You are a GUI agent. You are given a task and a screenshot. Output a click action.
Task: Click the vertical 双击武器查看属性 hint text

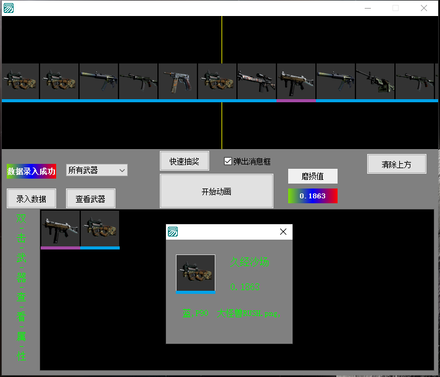click(22, 287)
